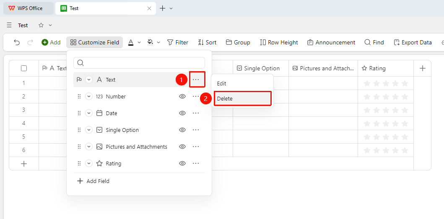Expand the Single Option type chevron
The width and height of the screenshot is (444, 219).
[x=89, y=130]
